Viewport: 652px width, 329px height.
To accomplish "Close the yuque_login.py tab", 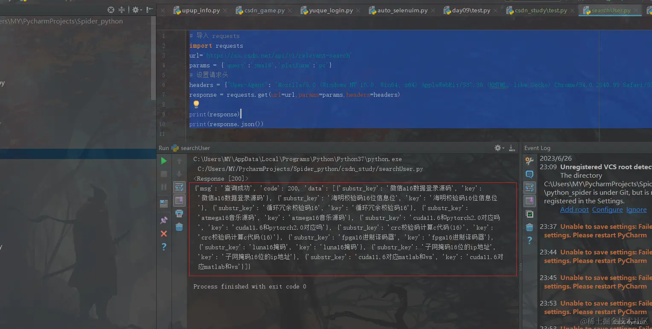I will pos(359,11).
